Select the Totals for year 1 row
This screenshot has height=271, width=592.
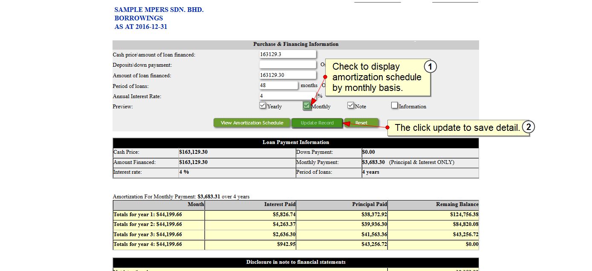295,215
